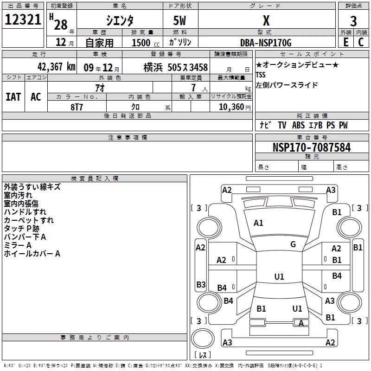This screenshot has width=371, height=371.
Task: Select the B3 mark on left side
Action: pos(201,284)
